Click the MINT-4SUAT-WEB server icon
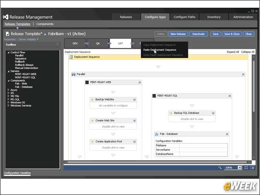The image size is (260, 195). [87, 82]
